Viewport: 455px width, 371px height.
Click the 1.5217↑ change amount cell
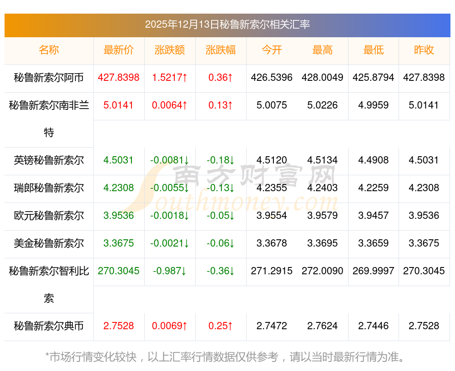(170, 78)
